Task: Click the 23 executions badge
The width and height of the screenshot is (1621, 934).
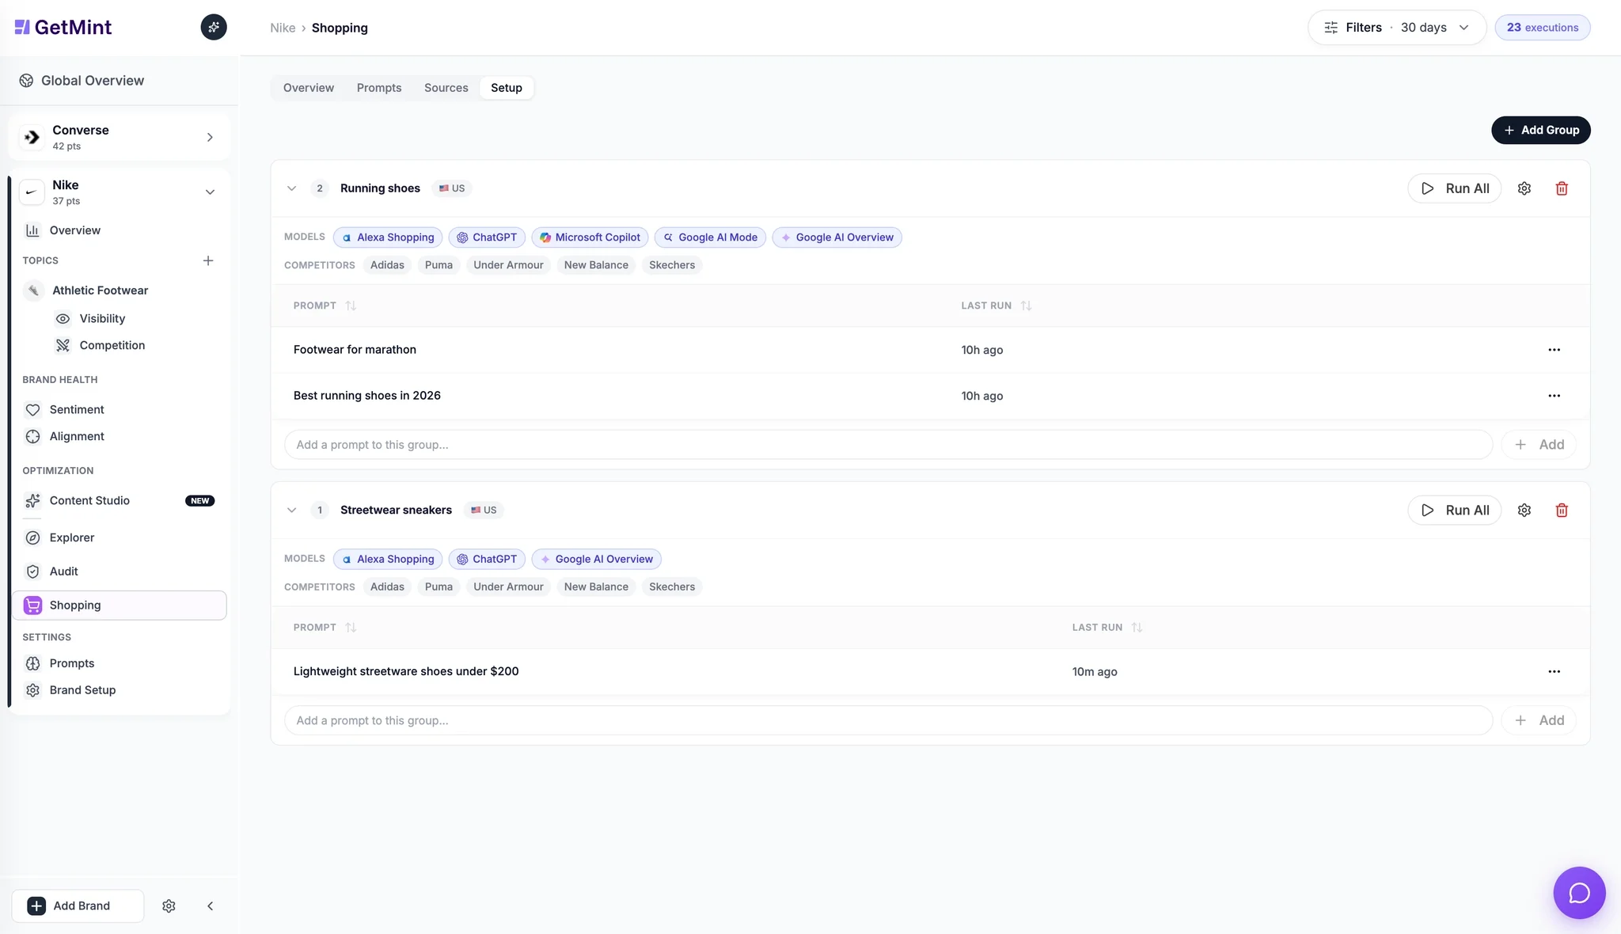Action: coord(1542,27)
